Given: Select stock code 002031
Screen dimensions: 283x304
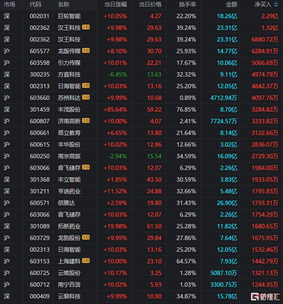Looking at the screenshot, I should click(x=40, y=16).
